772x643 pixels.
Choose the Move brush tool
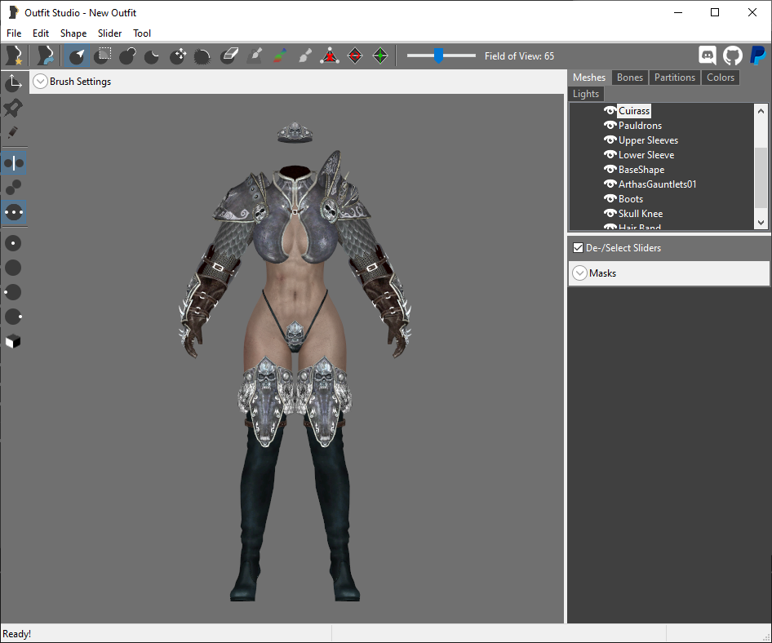point(177,55)
